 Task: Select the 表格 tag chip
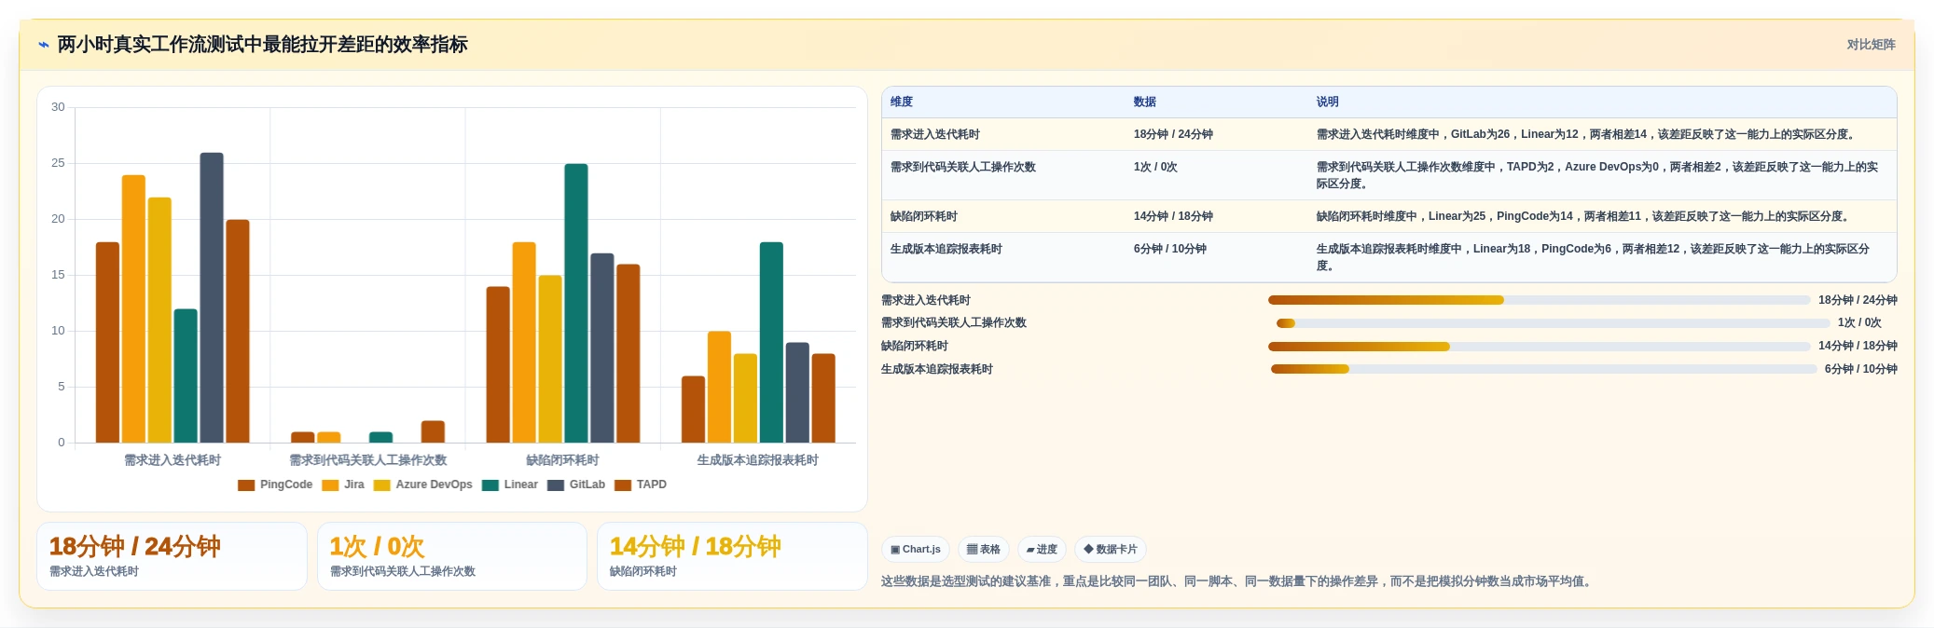[984, 550]
